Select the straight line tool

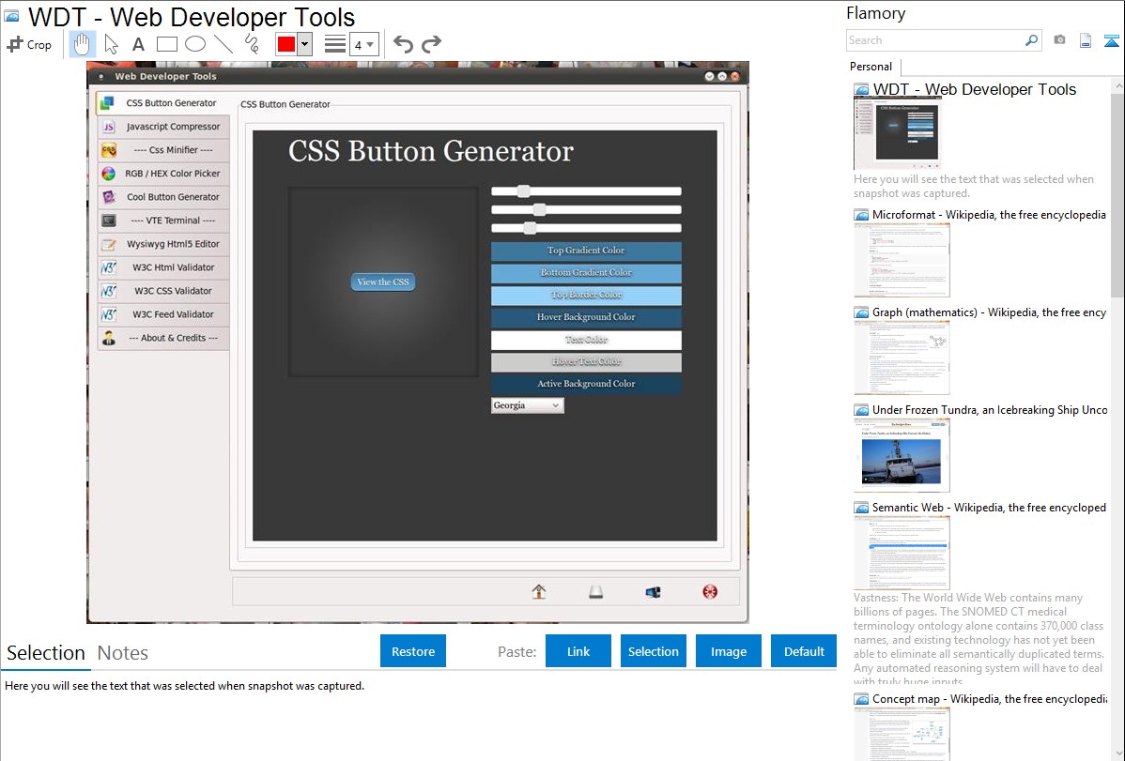223,44
